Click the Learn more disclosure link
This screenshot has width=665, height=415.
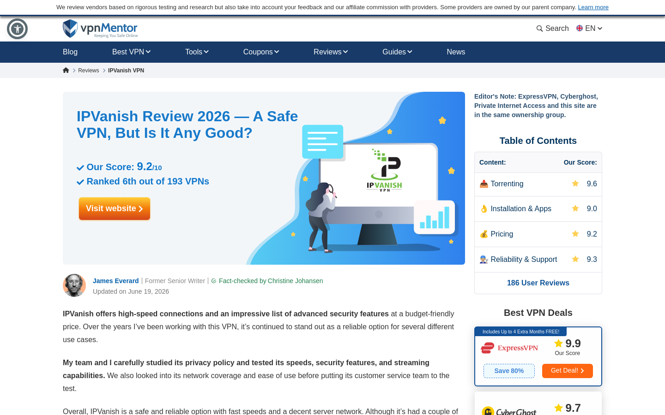[593, 7]
